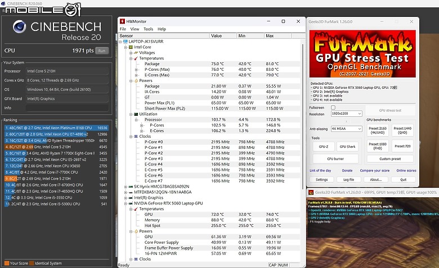439x268 pixels.
Task: Click the NVIDIA GeForce RTX 5060 GPU icon
Action: tap(131, 203)
